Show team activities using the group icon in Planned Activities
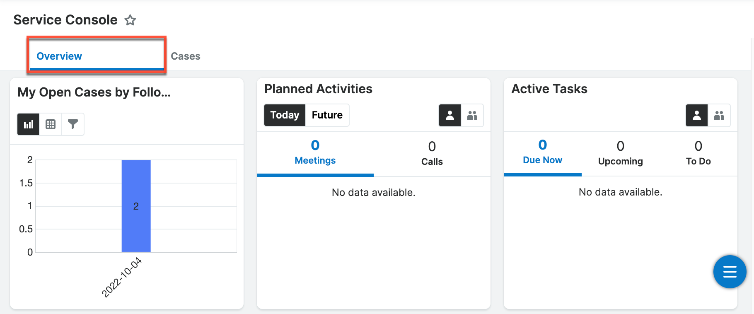 tap(472, 116)
